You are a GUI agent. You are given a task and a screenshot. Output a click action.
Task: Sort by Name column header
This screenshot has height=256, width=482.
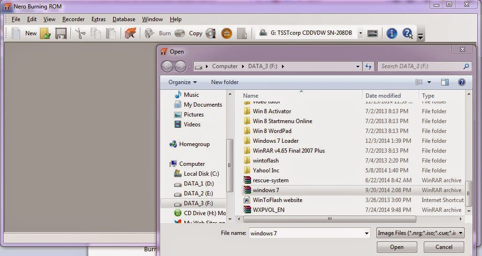251,96
